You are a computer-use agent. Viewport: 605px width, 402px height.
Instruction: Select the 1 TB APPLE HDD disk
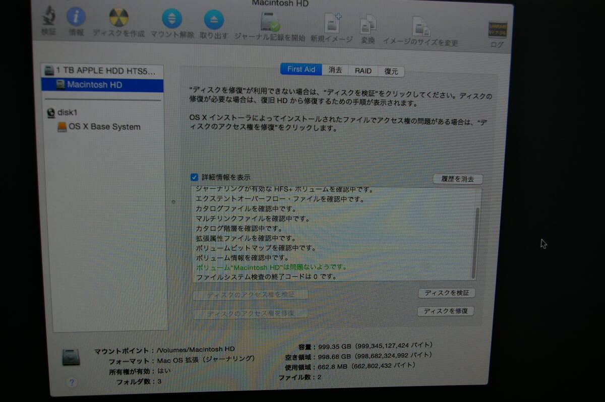coord(102,71)
